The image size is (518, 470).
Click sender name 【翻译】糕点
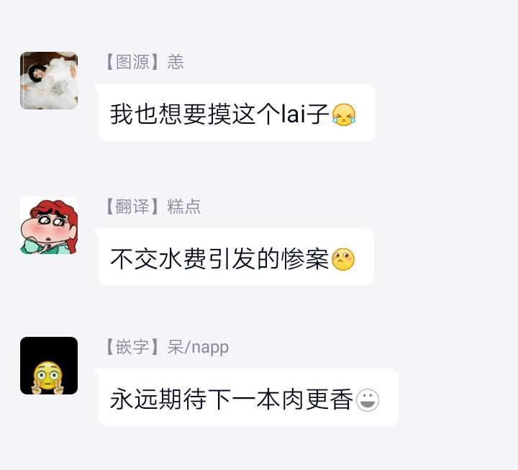(153, 207)
